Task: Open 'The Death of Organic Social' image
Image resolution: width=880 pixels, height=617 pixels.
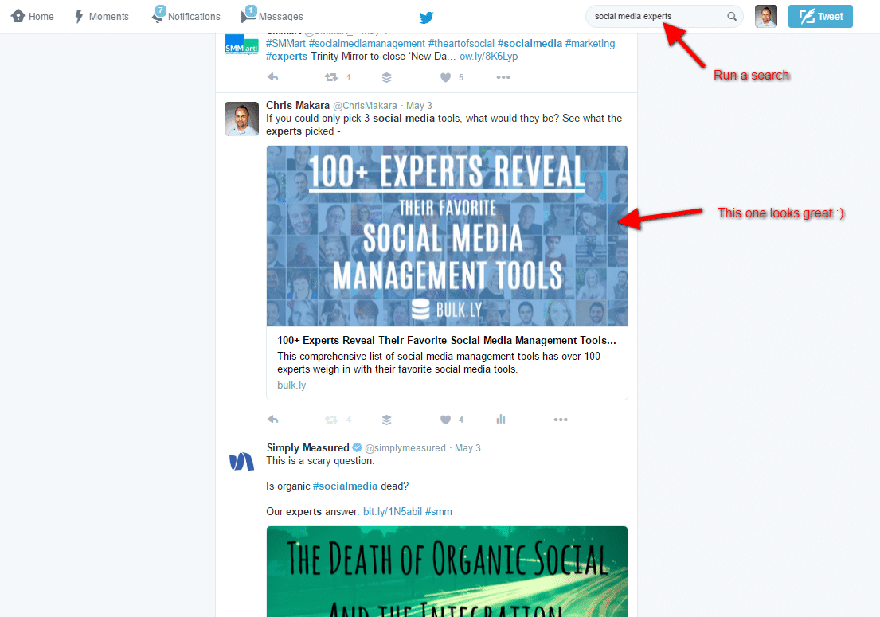Action: tap(447, 572)
